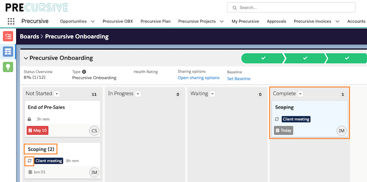The image size is (367, 182).
Task: Expand the Precursive Projects menu chevron
Action: pos(222,21)
